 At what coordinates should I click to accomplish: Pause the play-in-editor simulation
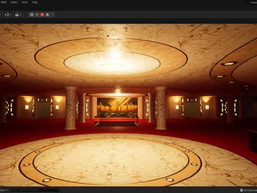(x=32, y=14)
